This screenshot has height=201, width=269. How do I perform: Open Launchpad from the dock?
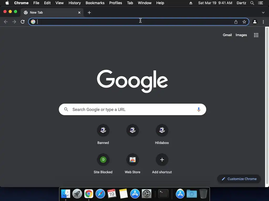click(77, 194)
